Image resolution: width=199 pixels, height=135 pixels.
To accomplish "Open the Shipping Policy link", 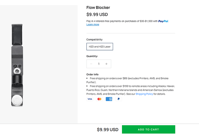I will click(x=144, y=94).
